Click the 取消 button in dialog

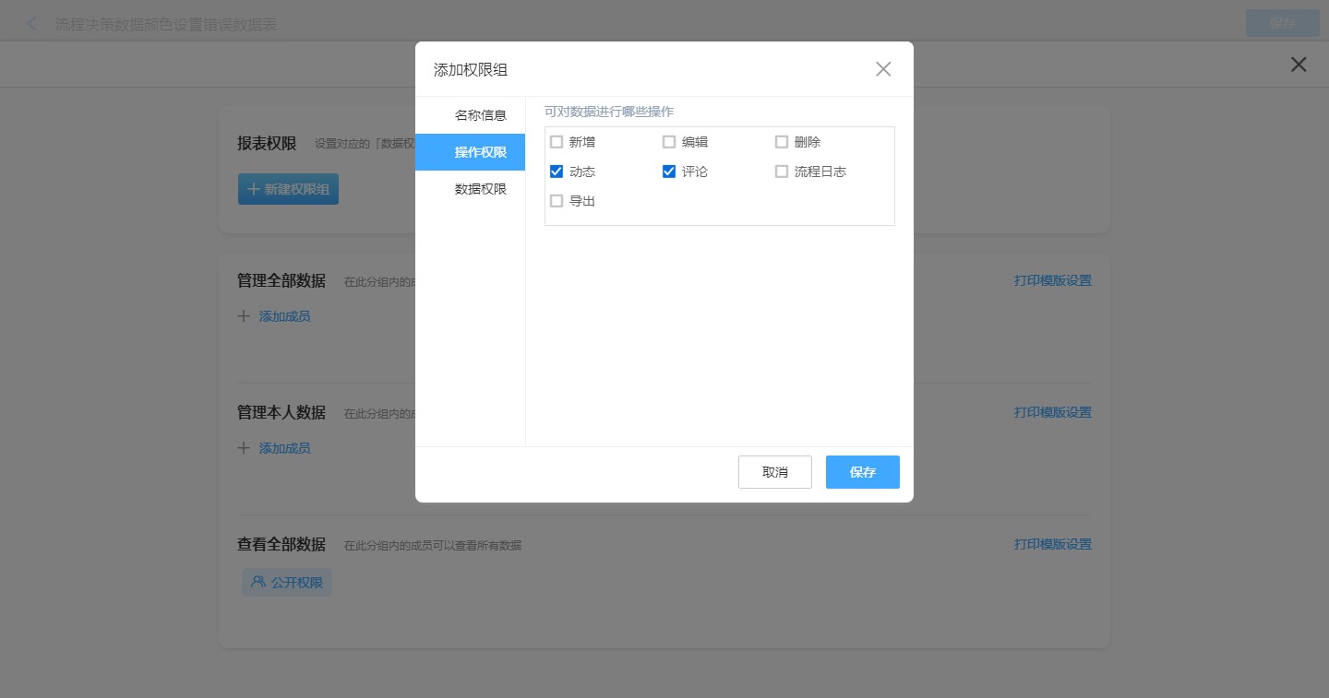coord(775,472)
